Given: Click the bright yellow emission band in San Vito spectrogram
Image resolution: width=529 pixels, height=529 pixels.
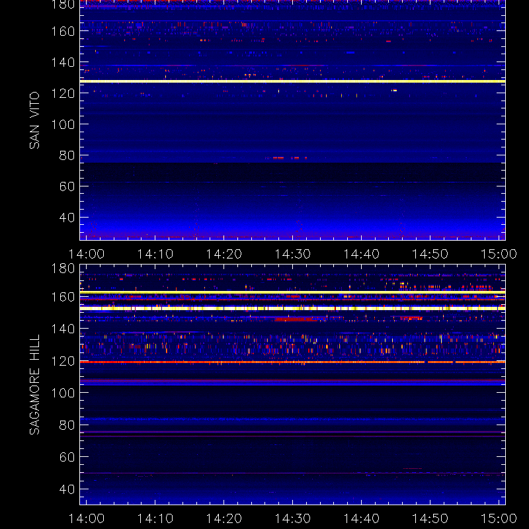Looking at the screenshot, I should pos(292,81).
